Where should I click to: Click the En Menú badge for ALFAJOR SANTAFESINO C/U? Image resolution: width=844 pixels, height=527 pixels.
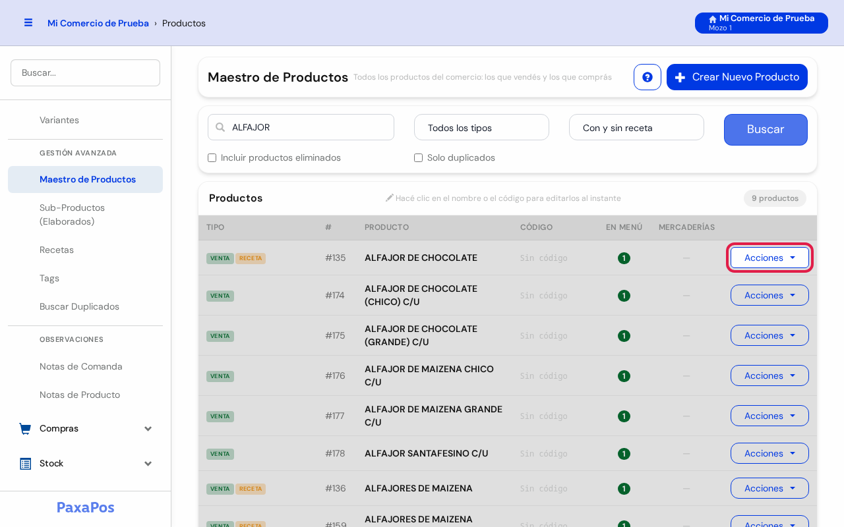pos(624,454)
